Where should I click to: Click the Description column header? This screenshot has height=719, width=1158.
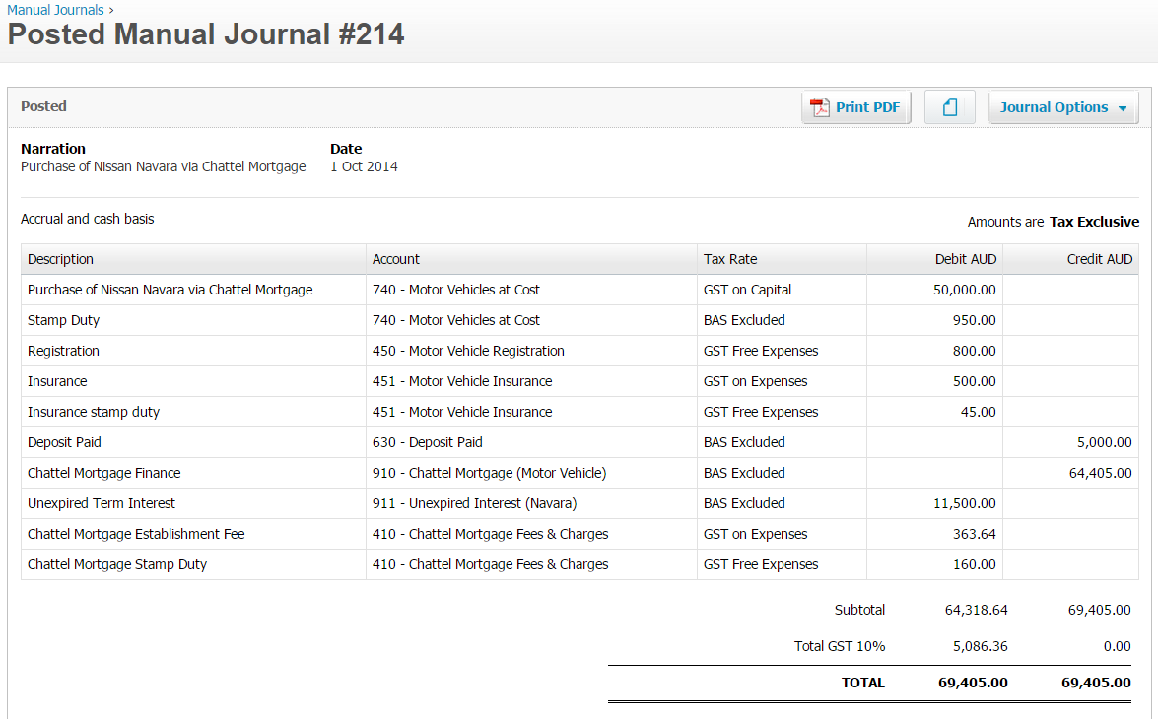(x=60, y=259)
